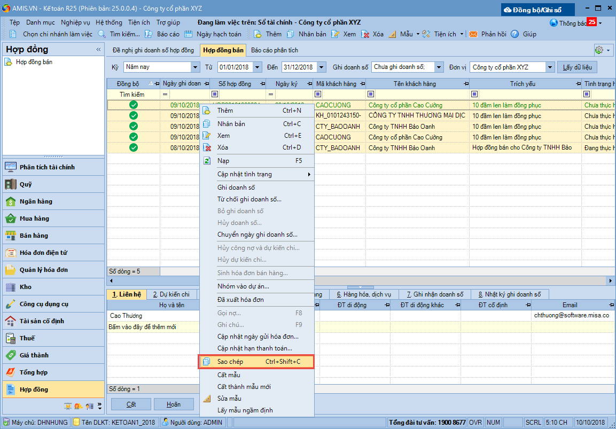Image resolution: width=616 pixels, height=429 pixels.
Task: Click the Lấy dữ liệu button
Action: point(577,67)
